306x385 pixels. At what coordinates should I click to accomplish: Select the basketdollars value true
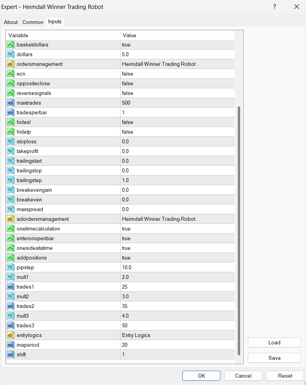click(177, 45)
